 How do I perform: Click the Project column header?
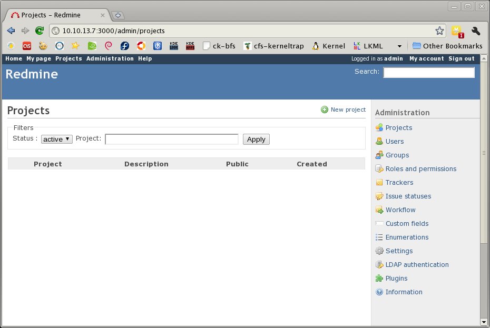[x=48, y=164]
